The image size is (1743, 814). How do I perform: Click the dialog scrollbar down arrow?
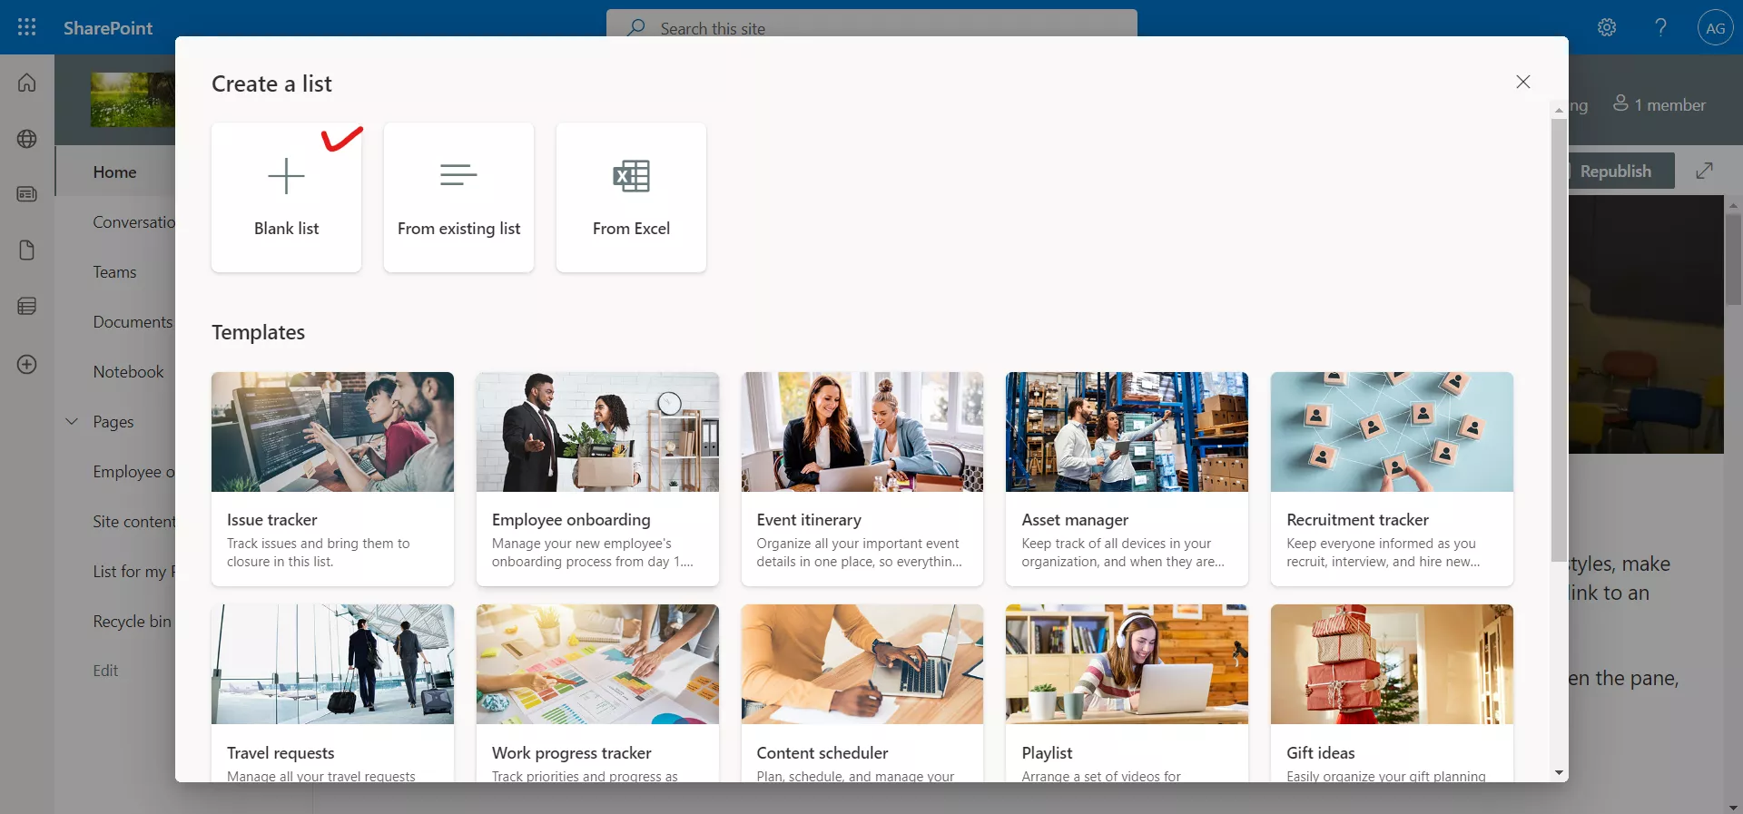click(x=1559, y=773)
